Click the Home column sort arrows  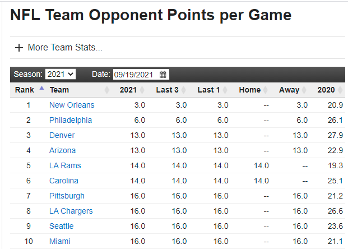266,90
